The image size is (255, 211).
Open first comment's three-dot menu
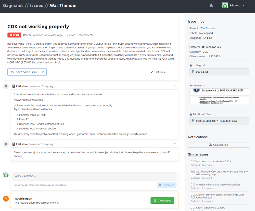point(174,86)
